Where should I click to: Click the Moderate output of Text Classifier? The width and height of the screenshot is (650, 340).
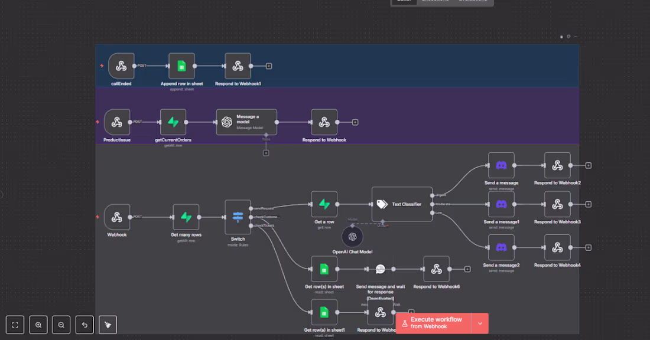click(433, 204)
